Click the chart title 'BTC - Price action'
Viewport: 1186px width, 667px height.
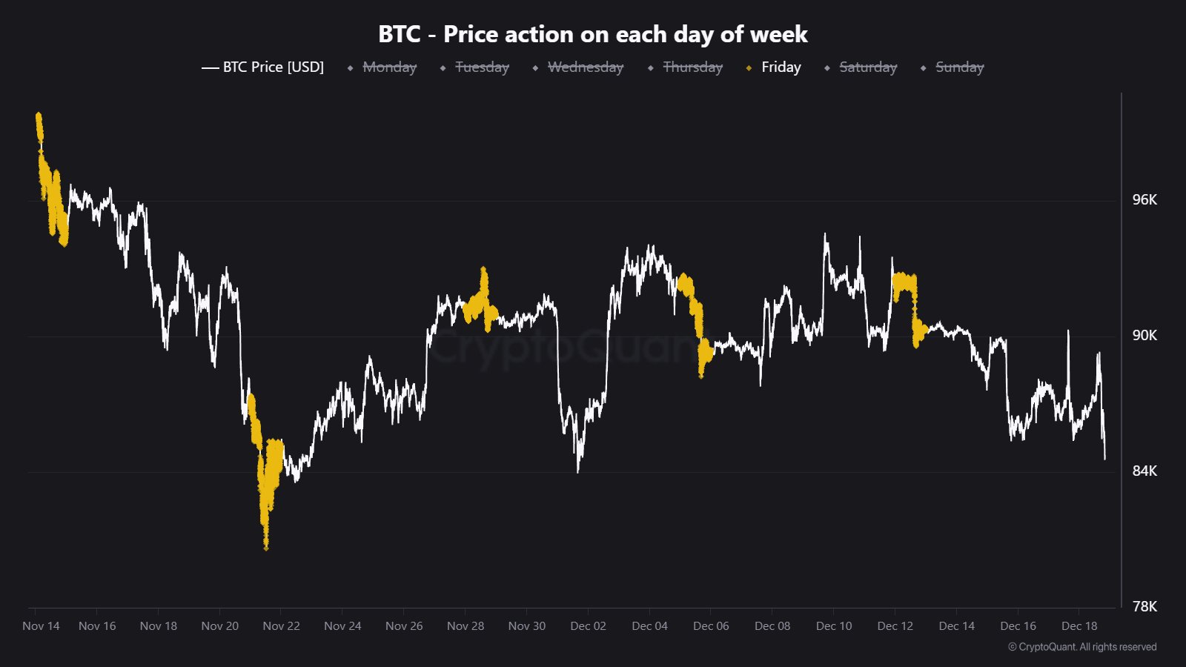click(x=592, y=34)
